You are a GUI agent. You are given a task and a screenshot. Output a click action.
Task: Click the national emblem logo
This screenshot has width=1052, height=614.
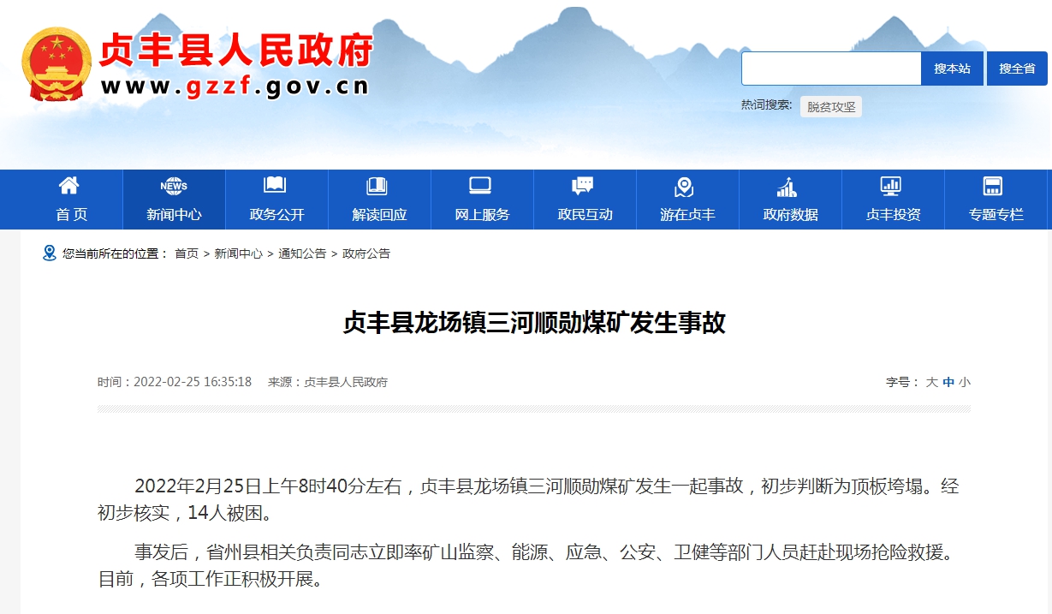click(57, 64)
